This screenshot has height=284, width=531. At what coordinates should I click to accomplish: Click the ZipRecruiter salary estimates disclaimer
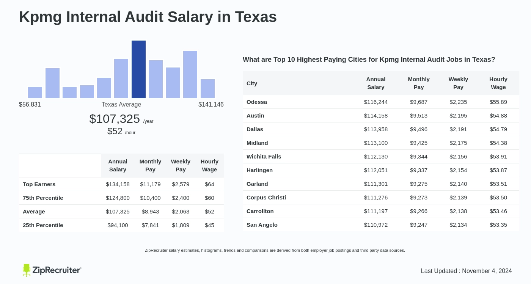coord(275,250)
